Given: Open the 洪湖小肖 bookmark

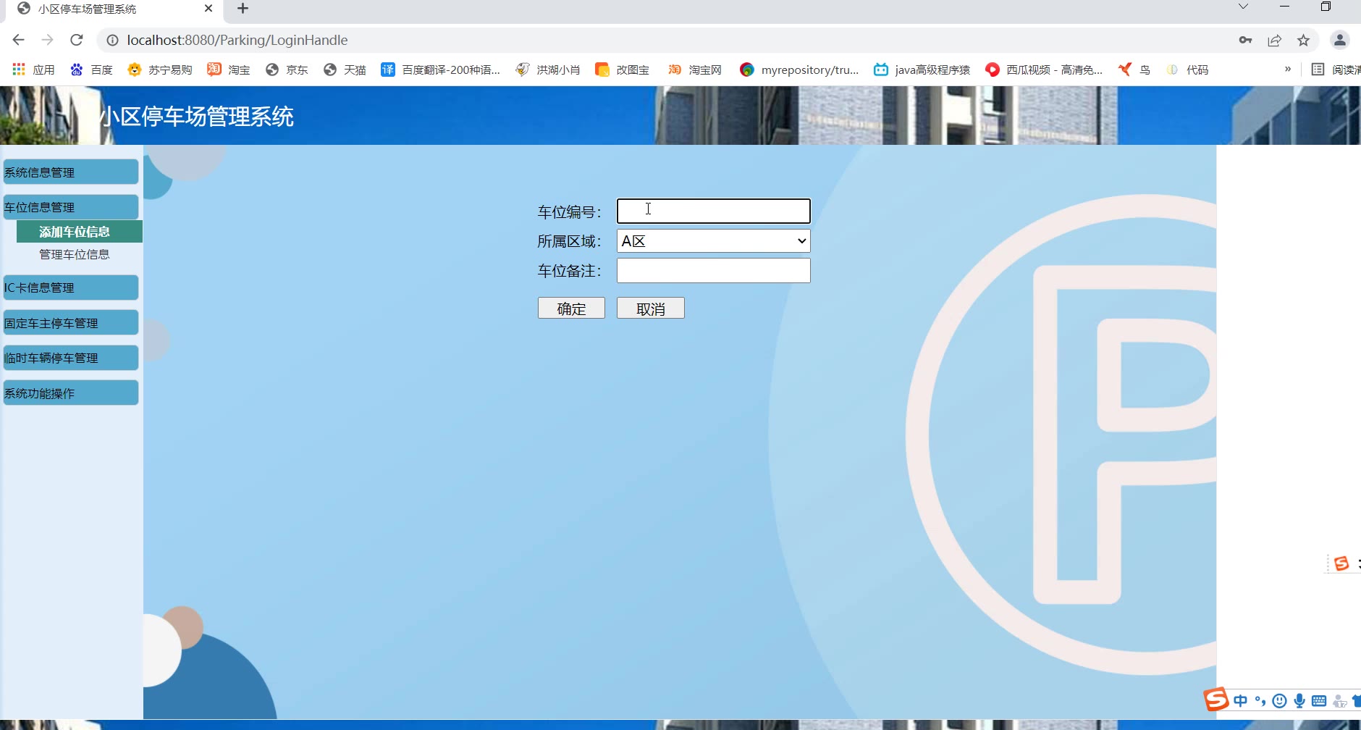Looking at the screenshot, I should click(548, 70).
